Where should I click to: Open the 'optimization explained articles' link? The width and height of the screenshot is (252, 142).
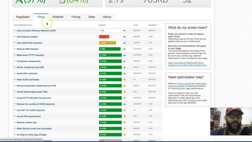pos(187,85)
